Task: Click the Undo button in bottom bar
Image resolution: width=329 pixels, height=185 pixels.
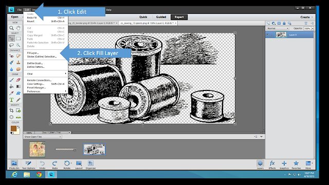Action: pyautogui.click(x=42, y=164)
